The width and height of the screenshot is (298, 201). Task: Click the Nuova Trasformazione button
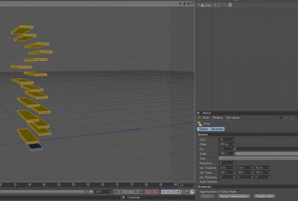pyautogui.click(x=234, y=196)
